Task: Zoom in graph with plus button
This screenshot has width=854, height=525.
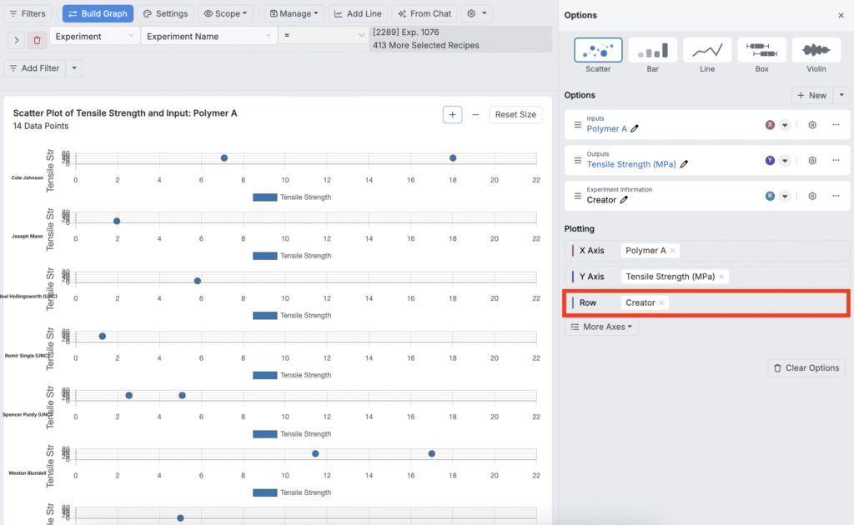Action: pos(452,114)
